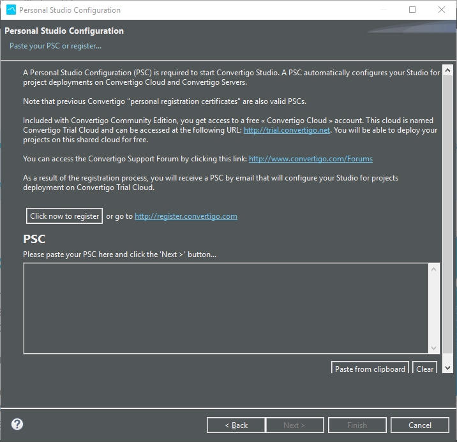Click the PSC text area scroll down arrow
The height and width of the screenshot is (442, 457).
(434, 348)
